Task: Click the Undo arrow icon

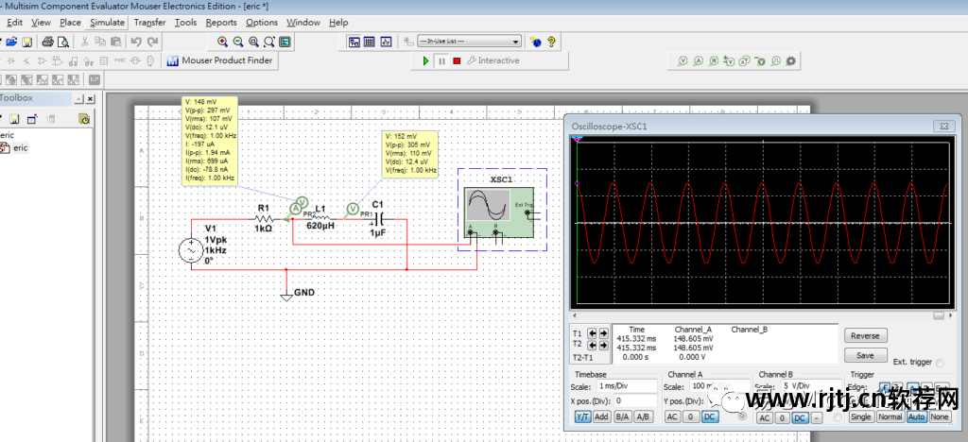Action: (x=136, y=42)
